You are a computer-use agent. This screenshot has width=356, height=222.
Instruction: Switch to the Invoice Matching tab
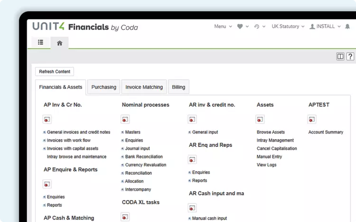pyautogui.click(x=144, y=87)
